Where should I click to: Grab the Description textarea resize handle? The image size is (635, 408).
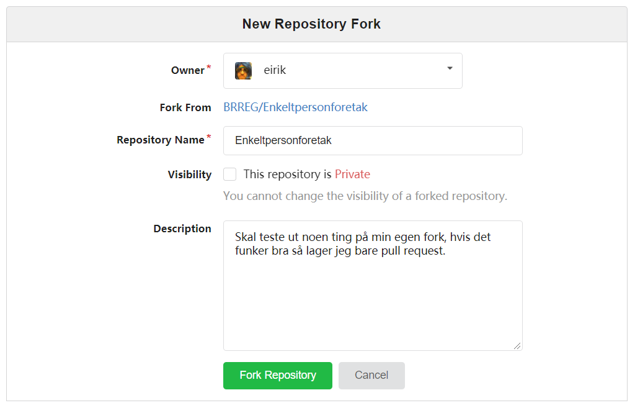517,346
